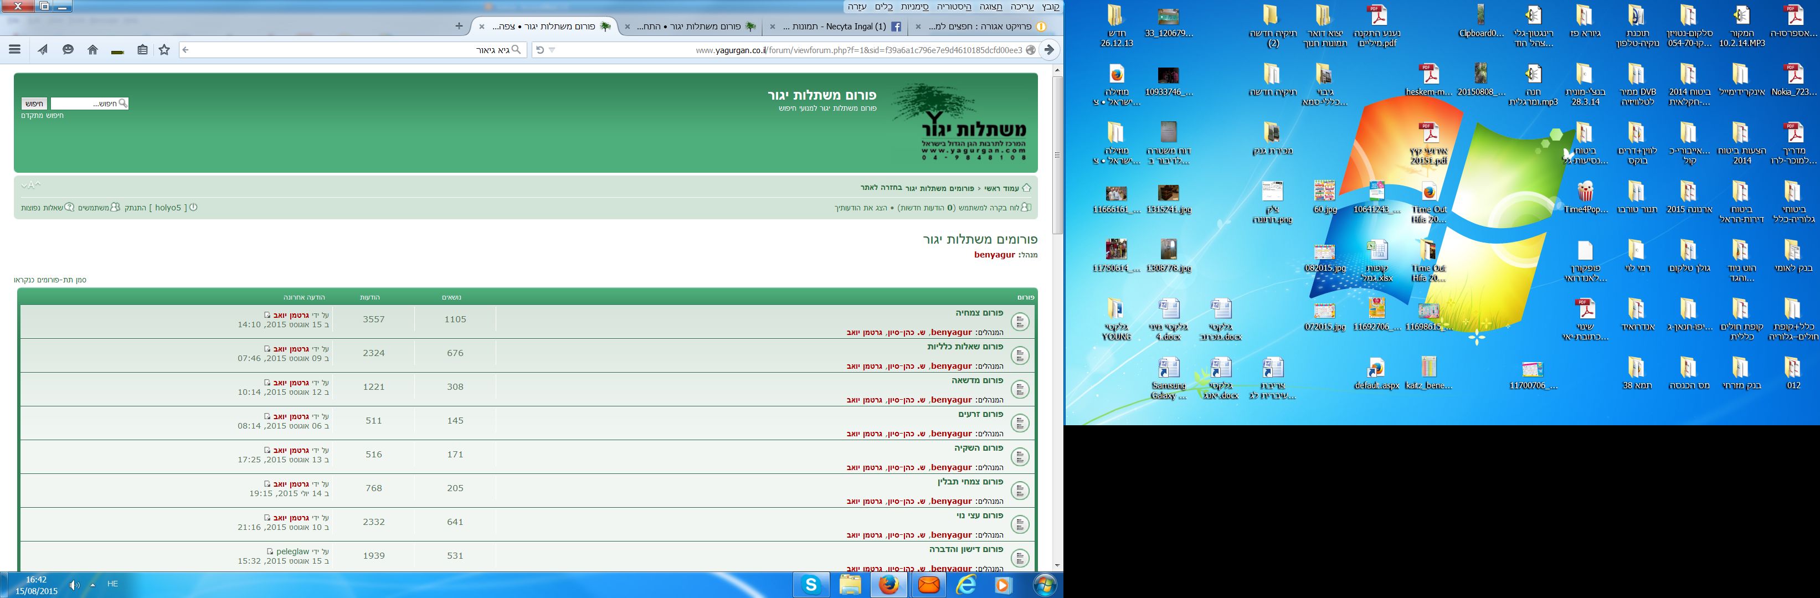Open the סימניות bookmarks menu

(x=915, y=6)
